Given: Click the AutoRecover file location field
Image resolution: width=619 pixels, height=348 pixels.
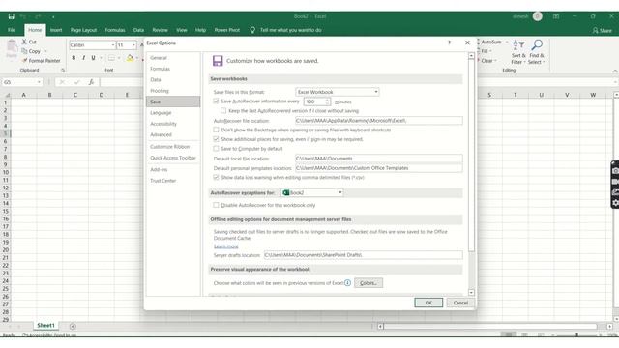Looking at the screenshot, I should pyautogui.click(x=379, y=121).
